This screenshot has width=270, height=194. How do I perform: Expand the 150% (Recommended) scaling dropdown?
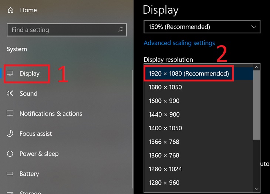(x=202, y=27)
